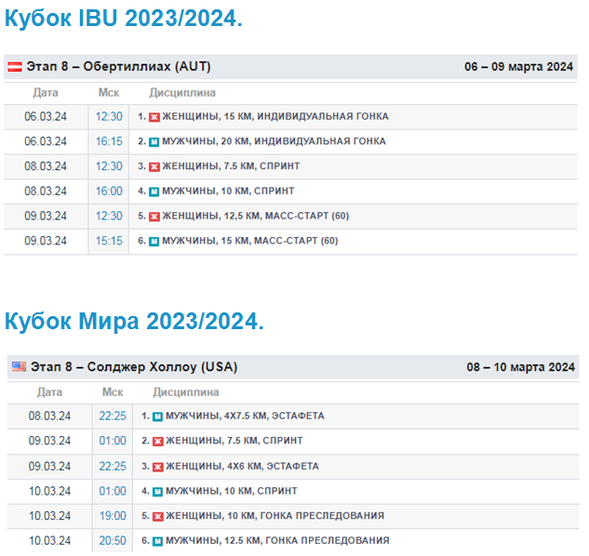Click the women icon in the 09.03.24 01:00 спринт row
Viewport: 589px width, 556px height.
click(158, 441)
